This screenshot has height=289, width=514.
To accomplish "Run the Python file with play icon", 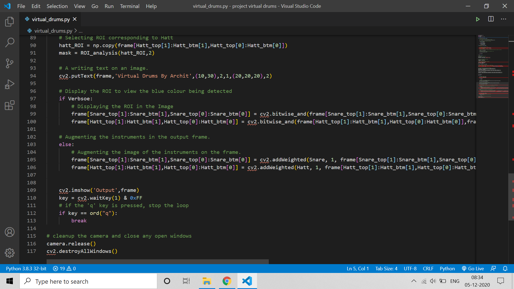I will (478, 19).
